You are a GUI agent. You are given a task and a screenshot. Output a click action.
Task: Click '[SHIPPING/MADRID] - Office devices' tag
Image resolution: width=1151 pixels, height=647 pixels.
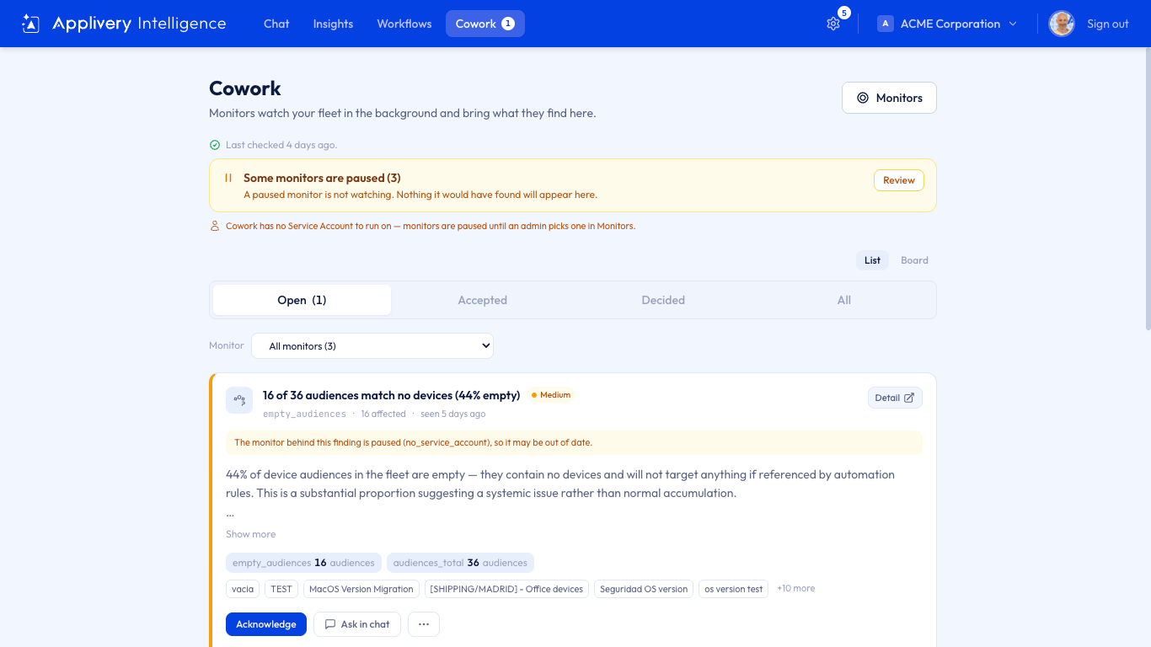[506, 589]
